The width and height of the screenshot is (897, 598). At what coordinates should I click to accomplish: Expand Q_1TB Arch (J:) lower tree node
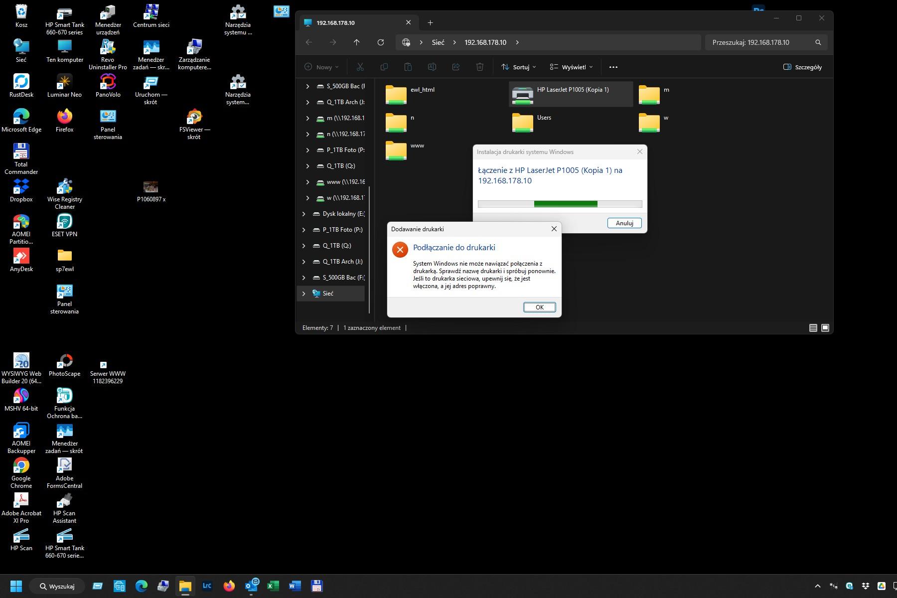(303, 262)
